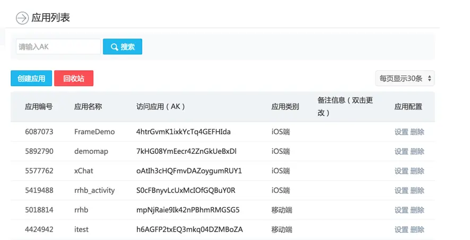
Task: Click the AK h6AGFP2txEQ3mkq04DZMBoZA
Action: pyautogui.click(x=189, y=229)
